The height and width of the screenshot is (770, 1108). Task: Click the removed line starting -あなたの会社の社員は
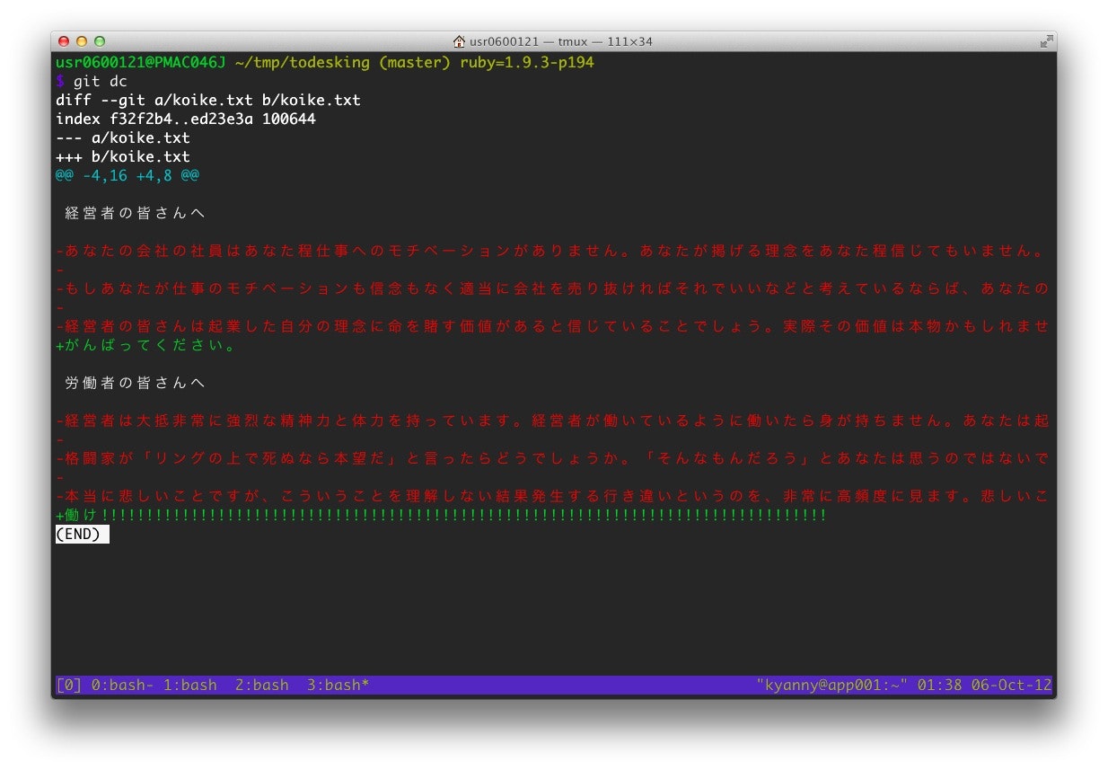click(x=553, y=252)
